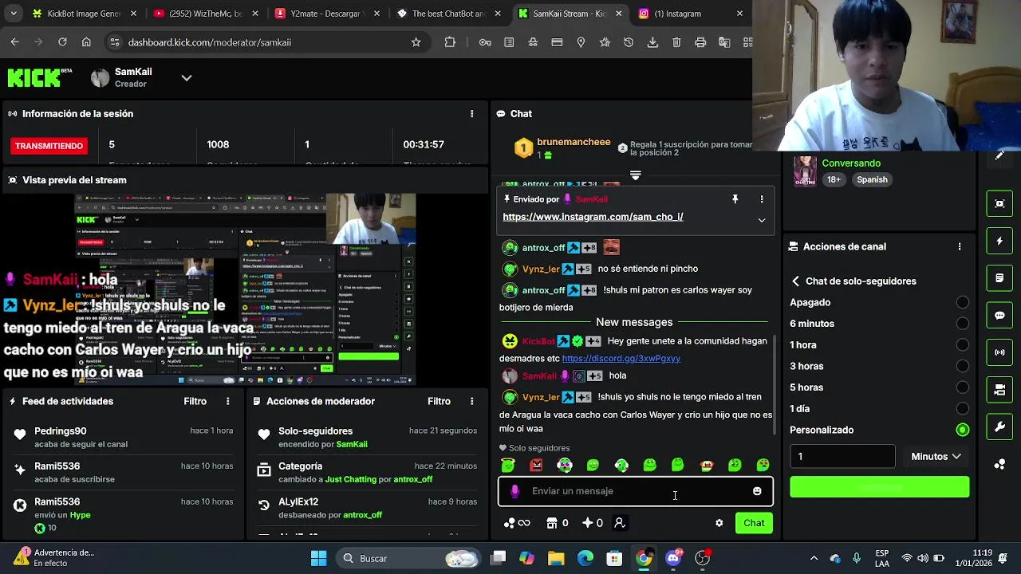Click the Enviar un mensaje input field
This screenshot has height=574, width=1021.
point(636,491)
